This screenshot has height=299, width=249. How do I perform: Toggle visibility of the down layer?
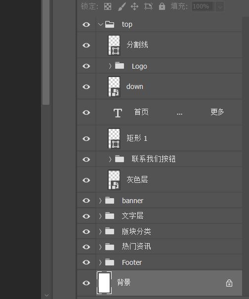(x=86, y=87)
